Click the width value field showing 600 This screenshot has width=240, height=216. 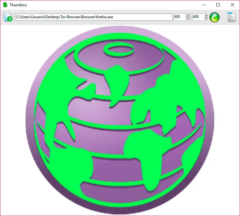180,17
